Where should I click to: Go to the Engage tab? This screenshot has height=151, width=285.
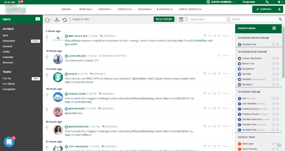point(66,9)
